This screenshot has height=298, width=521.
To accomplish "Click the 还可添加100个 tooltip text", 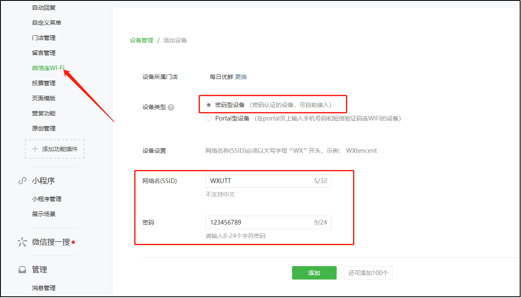I will click(x=368, y=273).
